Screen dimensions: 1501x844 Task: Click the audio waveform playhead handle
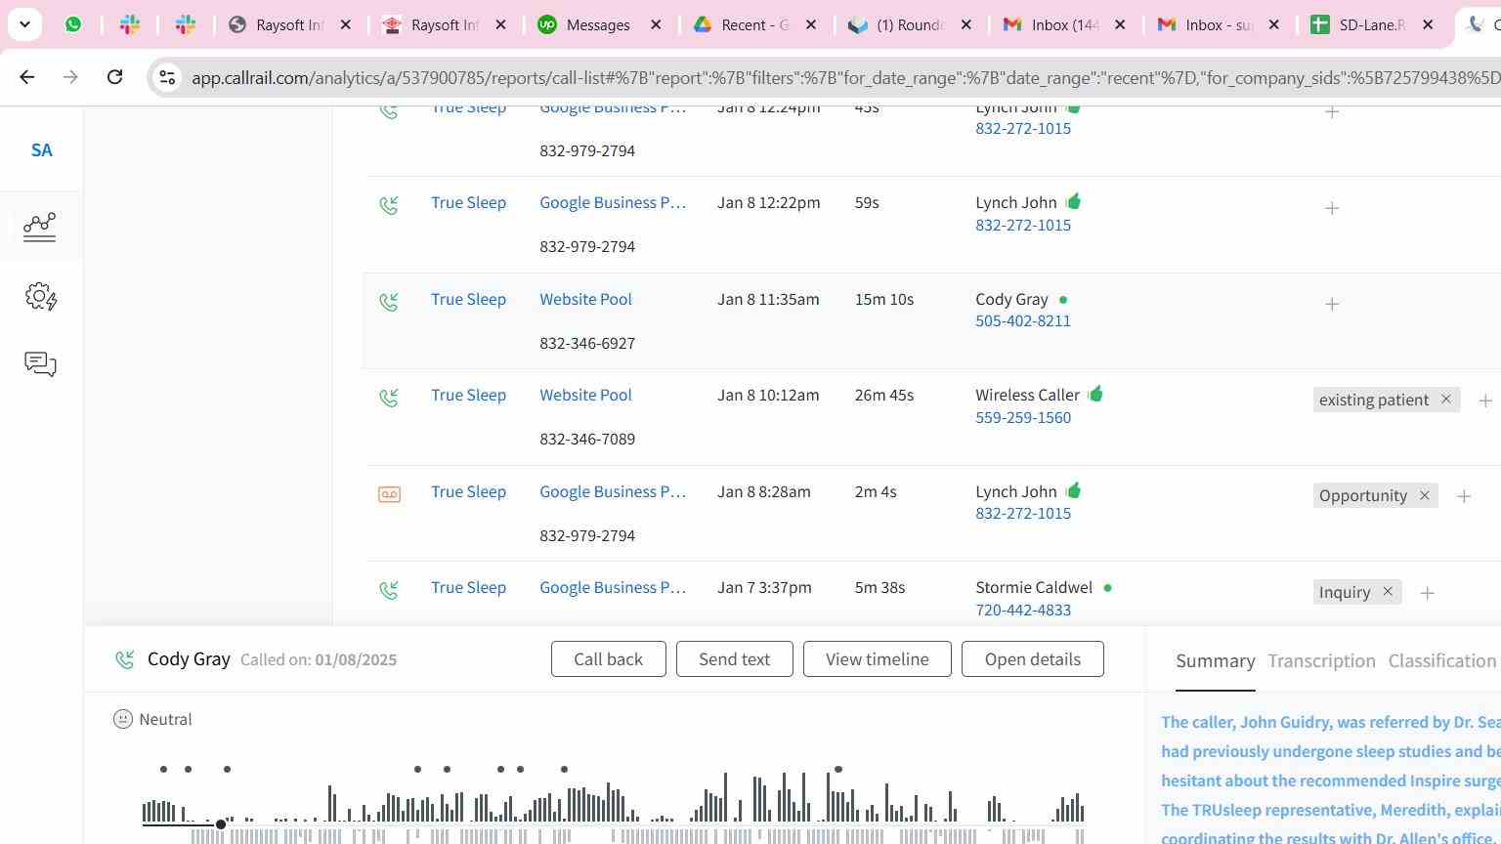tap(221, 824)
